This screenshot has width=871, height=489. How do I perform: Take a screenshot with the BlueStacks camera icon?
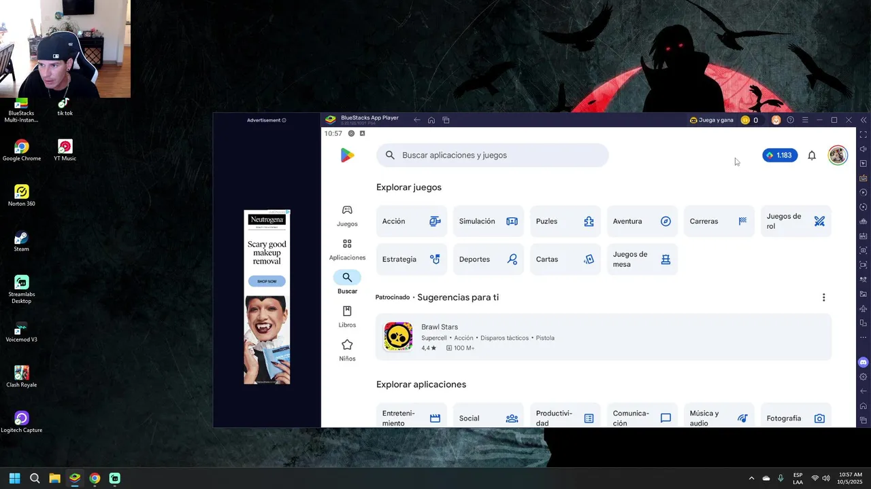coord(864,251)
